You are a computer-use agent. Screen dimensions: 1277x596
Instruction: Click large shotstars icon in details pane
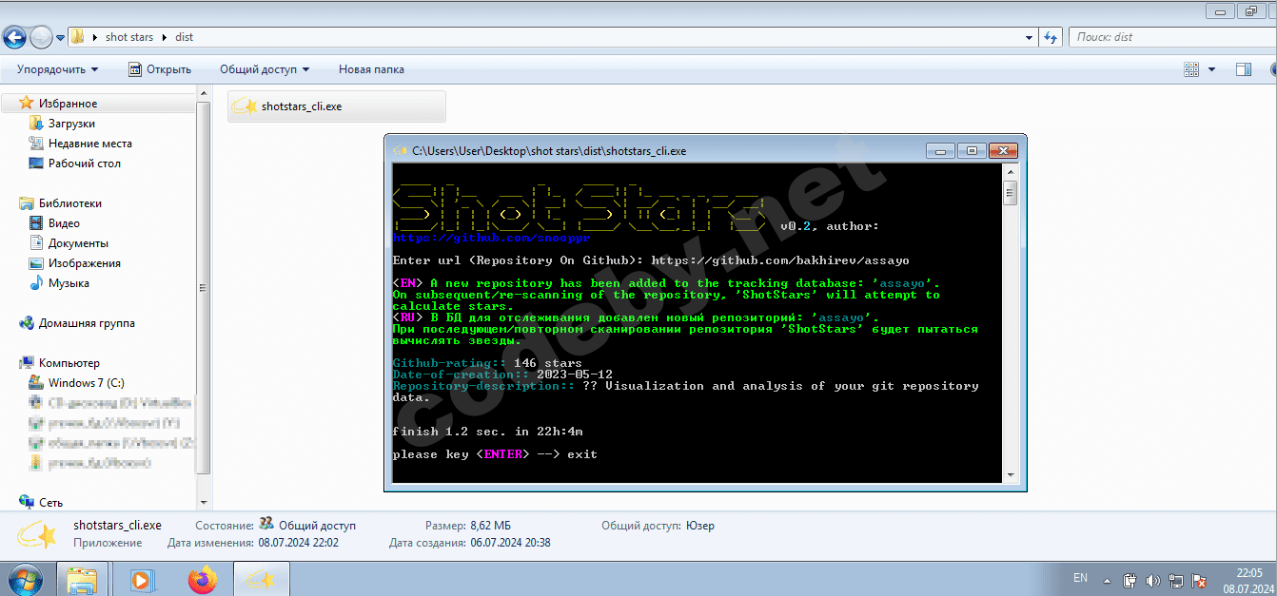tap(38, 534)
